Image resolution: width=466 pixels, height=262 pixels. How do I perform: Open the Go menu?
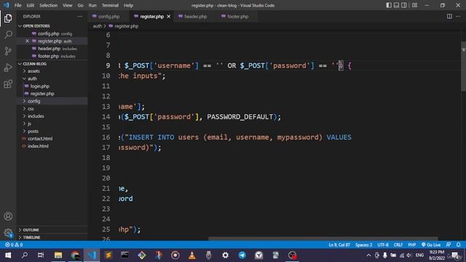80,5
